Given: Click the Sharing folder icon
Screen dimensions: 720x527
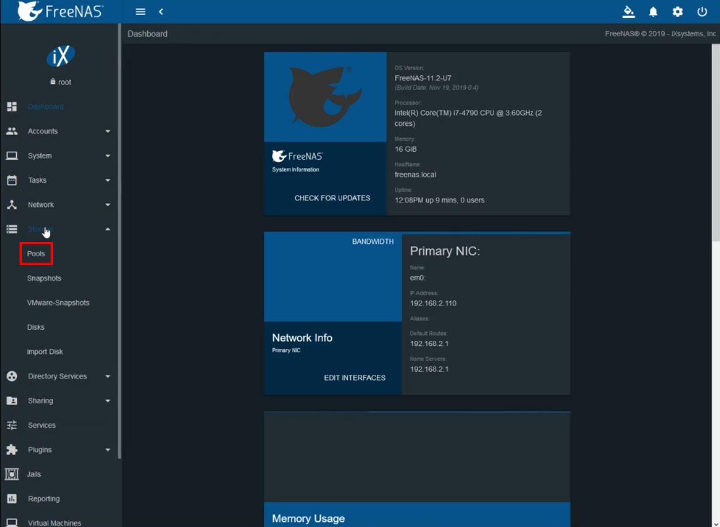Looking at the screenshot, I should [x=12, y=401].
